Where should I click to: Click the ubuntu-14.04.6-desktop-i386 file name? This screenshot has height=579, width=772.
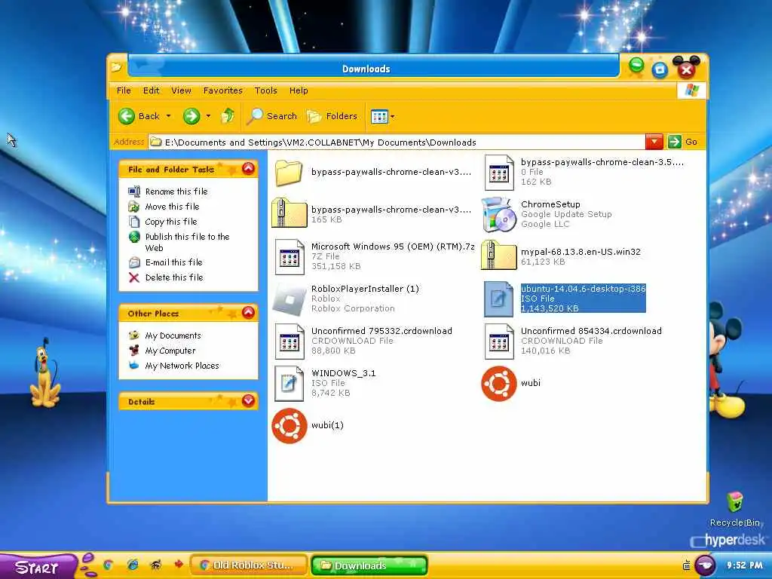point(583,289)
